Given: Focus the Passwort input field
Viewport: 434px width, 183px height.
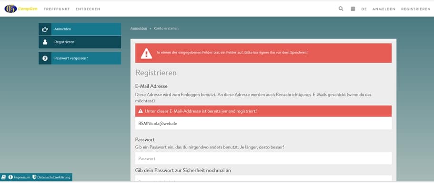Looking at the screenshot, I should point(263,158).
